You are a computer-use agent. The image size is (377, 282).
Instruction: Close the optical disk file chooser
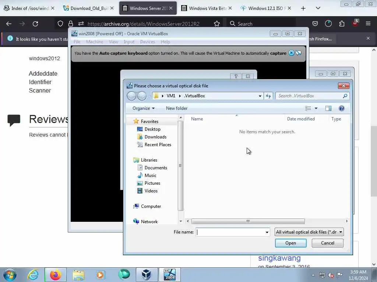[x=343, y=86]
